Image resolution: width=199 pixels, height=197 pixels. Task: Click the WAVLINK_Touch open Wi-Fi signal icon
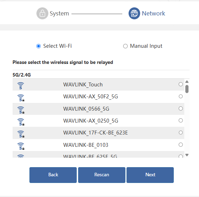(x=21, y=86)
